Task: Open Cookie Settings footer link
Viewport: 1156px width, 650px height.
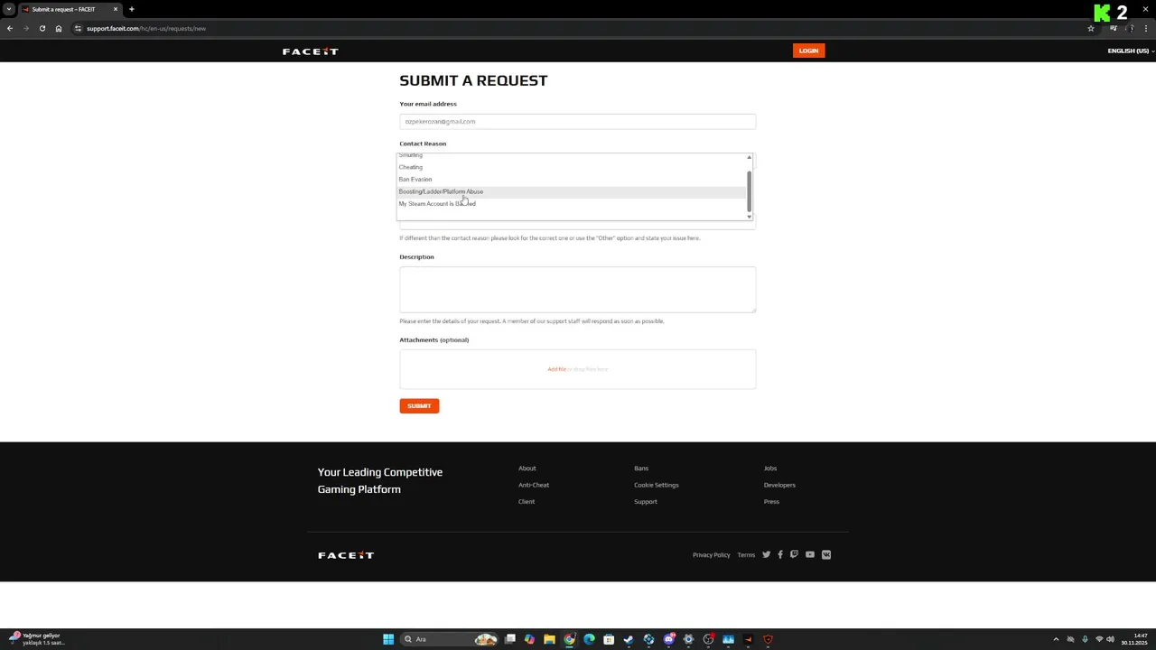Action: pyautogui.click(x=657, y=485)
